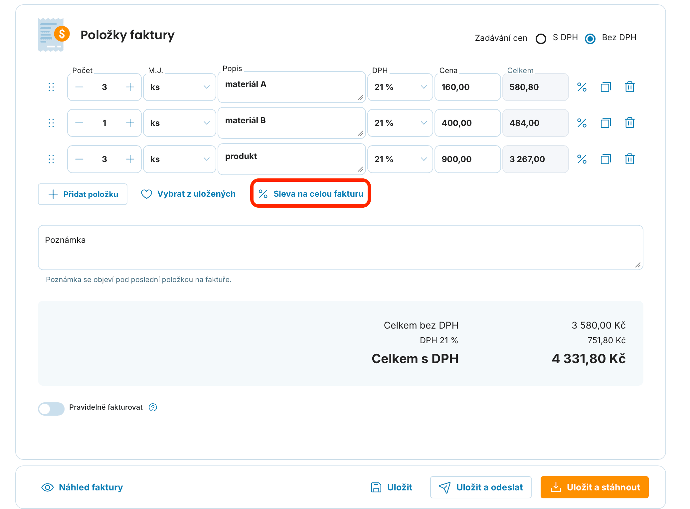Click Vybrat z uložených
Screen dimensions: 690x509
[x=188, y=194]
